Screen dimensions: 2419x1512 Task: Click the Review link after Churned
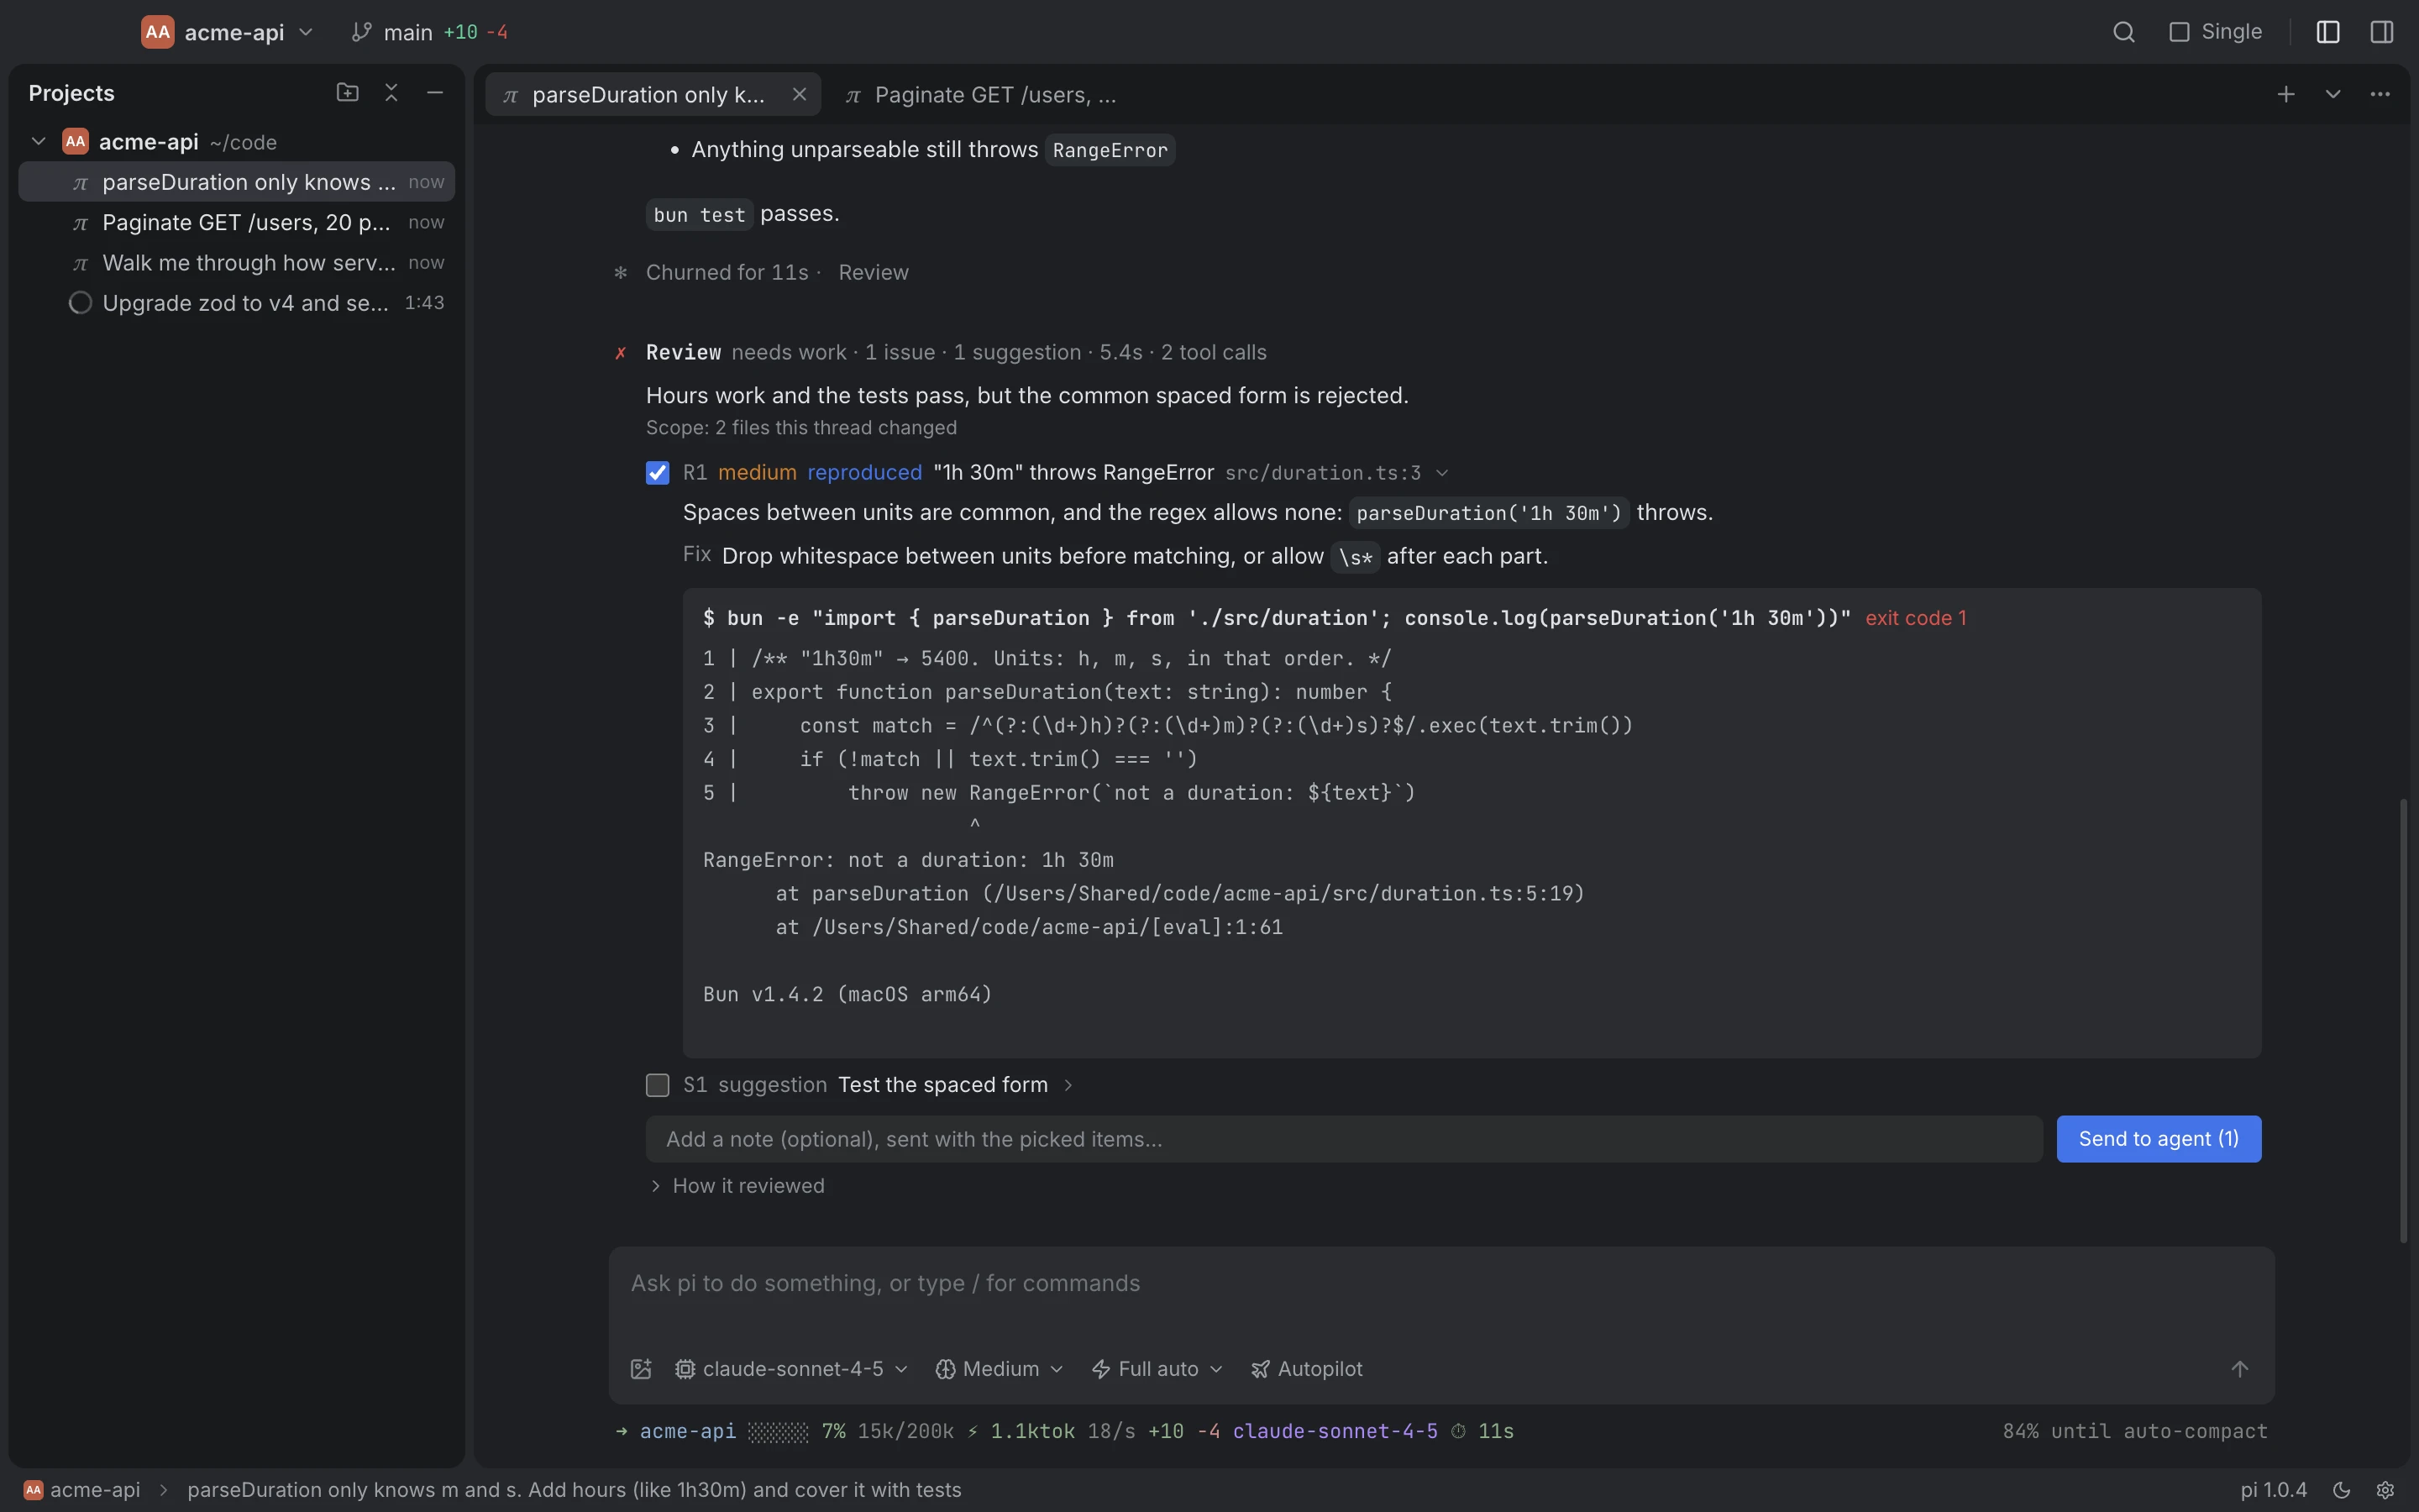874,273
